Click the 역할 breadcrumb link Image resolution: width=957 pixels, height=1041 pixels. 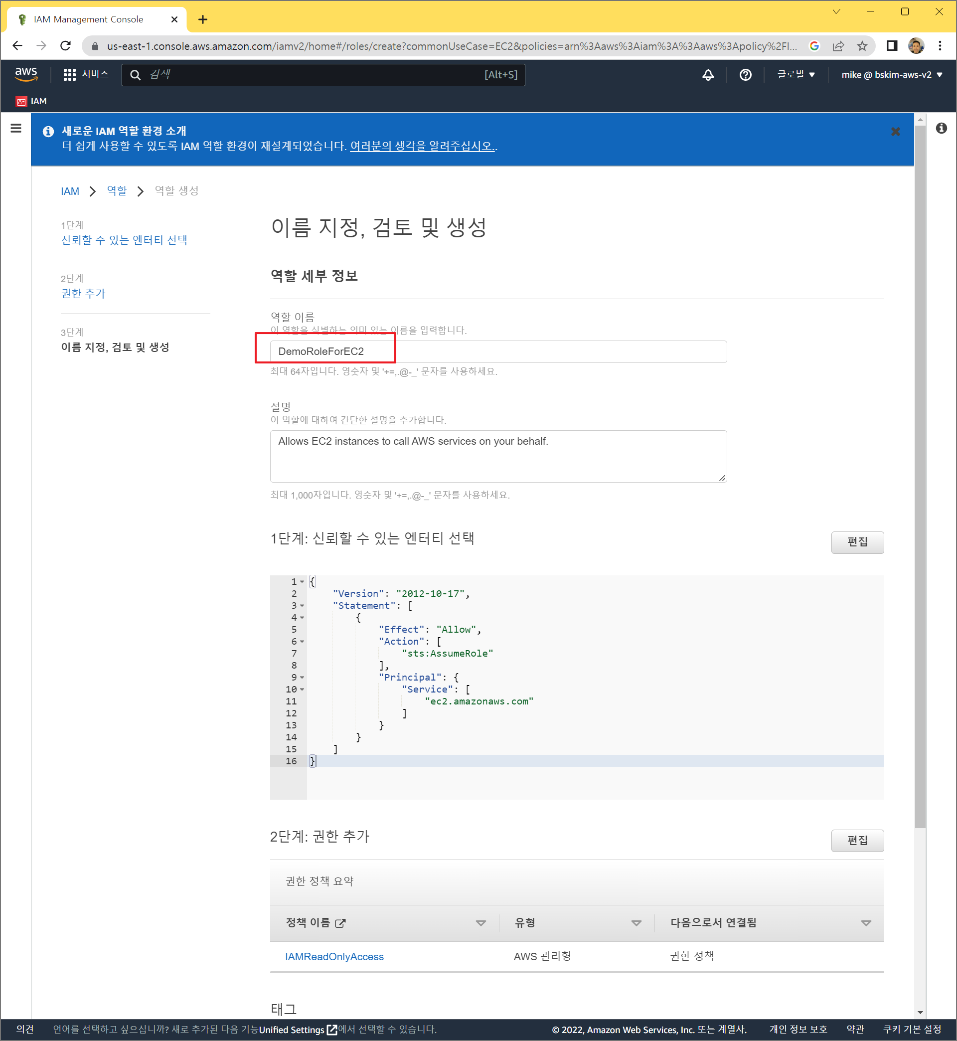coord(117,190)
